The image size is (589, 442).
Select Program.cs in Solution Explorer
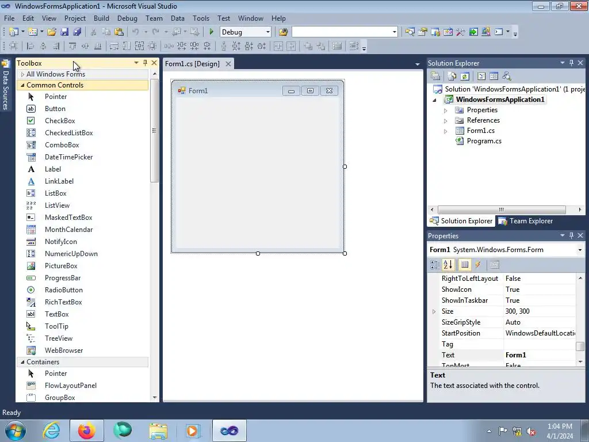(484, 142)
